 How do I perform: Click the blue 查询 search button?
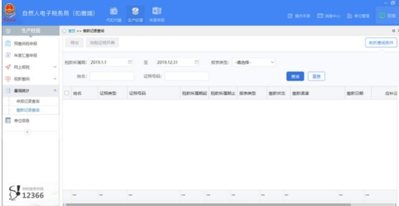pos(295,76)
